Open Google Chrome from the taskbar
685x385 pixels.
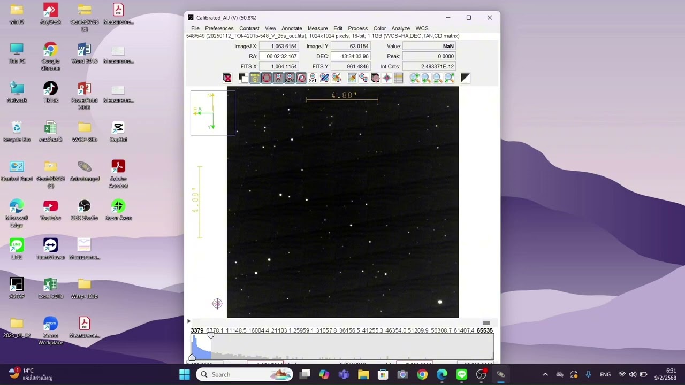click(x=422, y=374)
